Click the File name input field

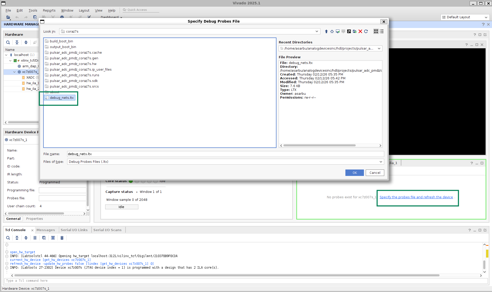point(226,154)
